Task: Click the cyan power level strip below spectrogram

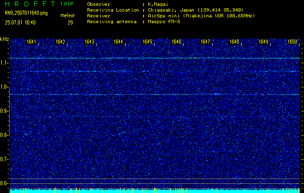Action: pyautogui.click(x=155, y=191)
